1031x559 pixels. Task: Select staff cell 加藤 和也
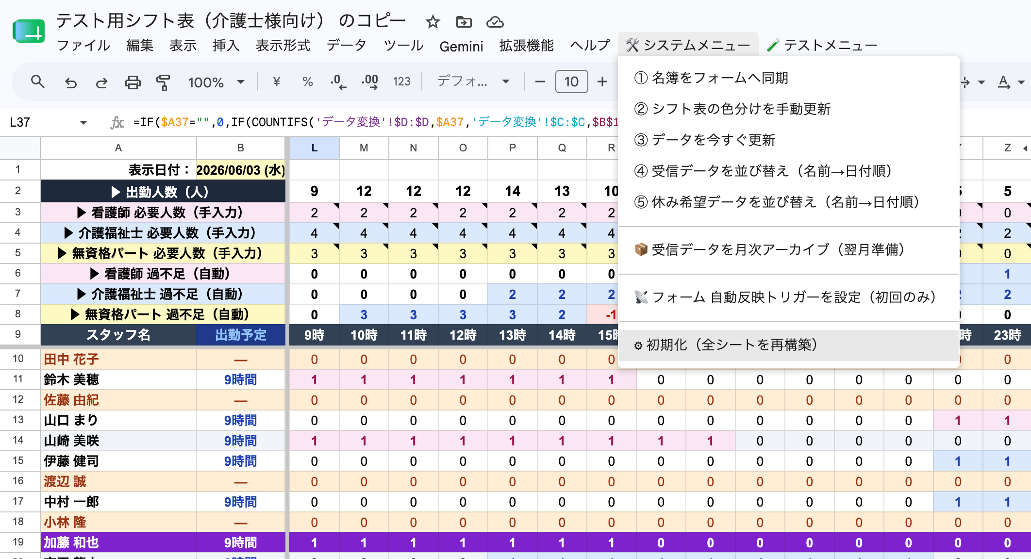tap(118, 543)
